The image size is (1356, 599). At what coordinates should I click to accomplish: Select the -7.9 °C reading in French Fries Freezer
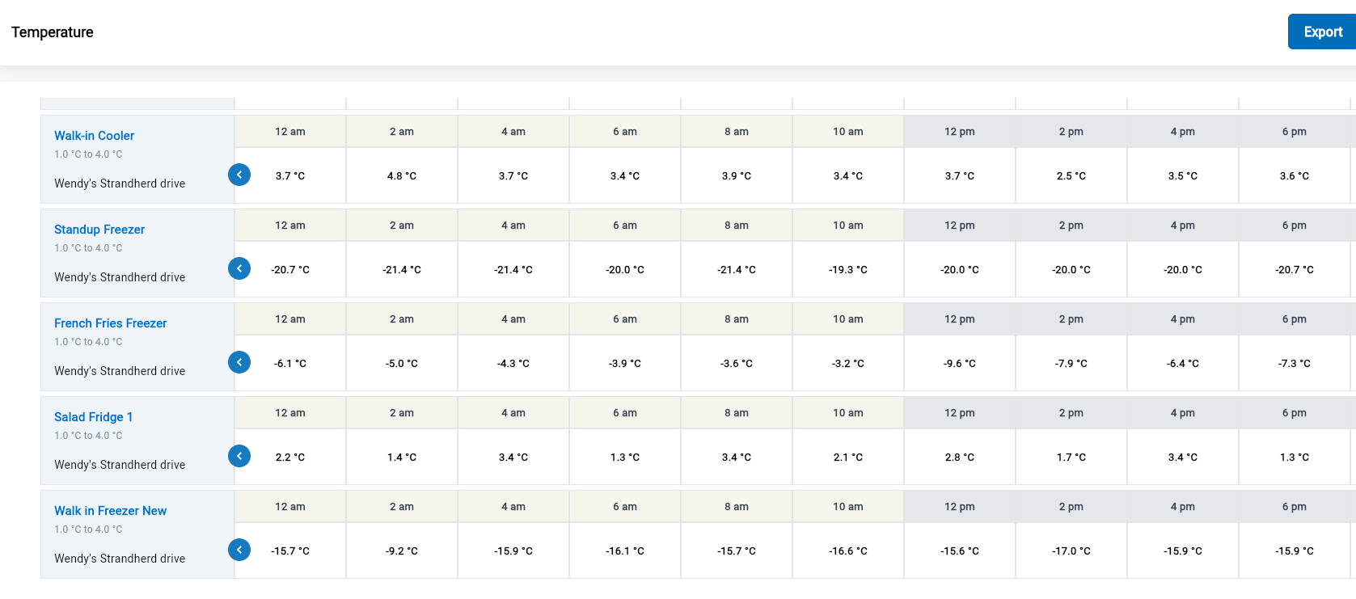1071,363
